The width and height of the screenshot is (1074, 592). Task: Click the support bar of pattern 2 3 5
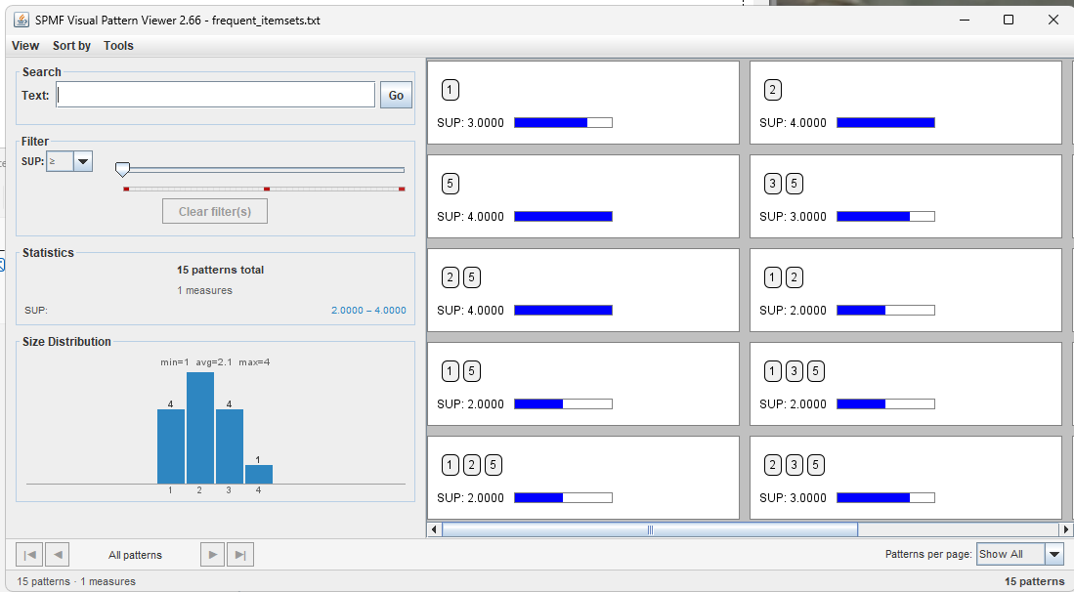885,497
